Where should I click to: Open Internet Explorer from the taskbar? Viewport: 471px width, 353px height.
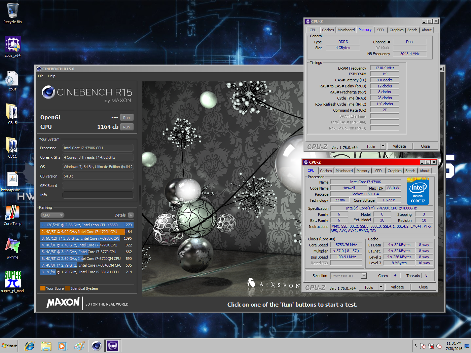point(30,346)
